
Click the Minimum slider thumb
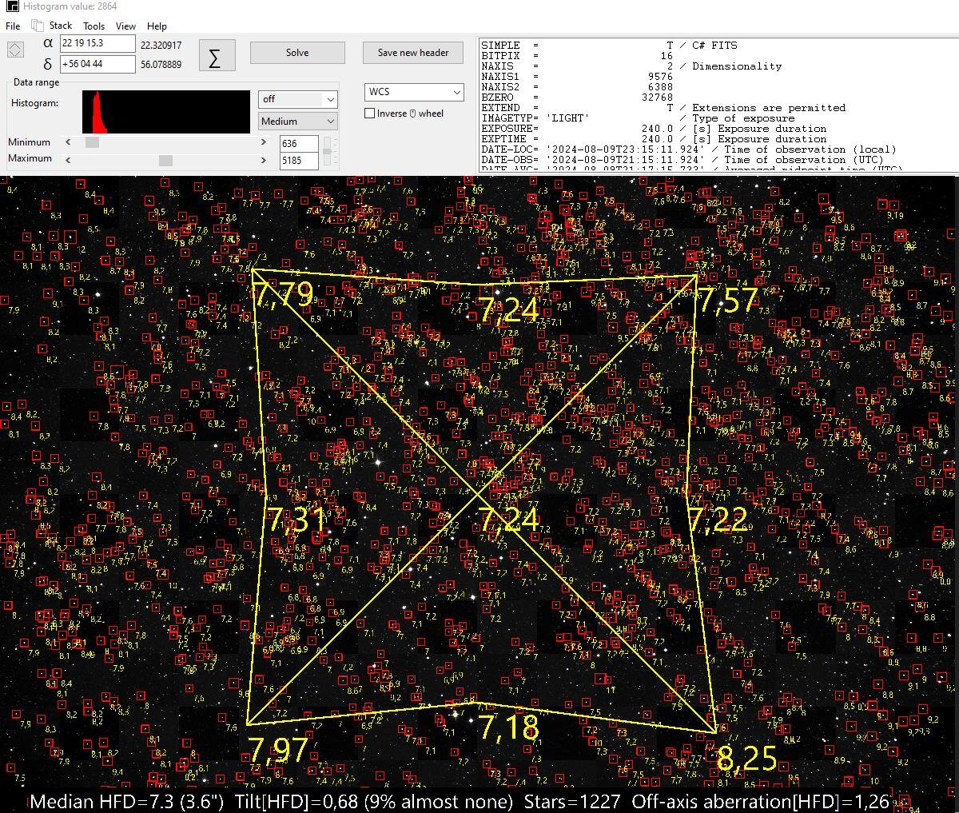[92, 142]
